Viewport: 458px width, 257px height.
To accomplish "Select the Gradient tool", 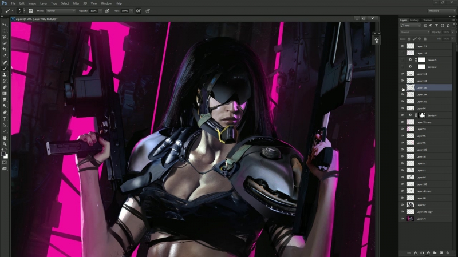I will pyautogui.click(x=5, y=94).
